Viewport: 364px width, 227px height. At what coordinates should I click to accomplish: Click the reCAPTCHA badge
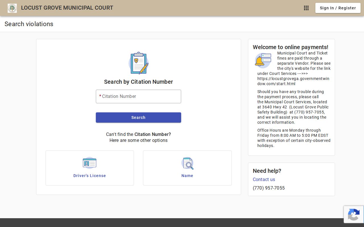(x=354, y=215)
